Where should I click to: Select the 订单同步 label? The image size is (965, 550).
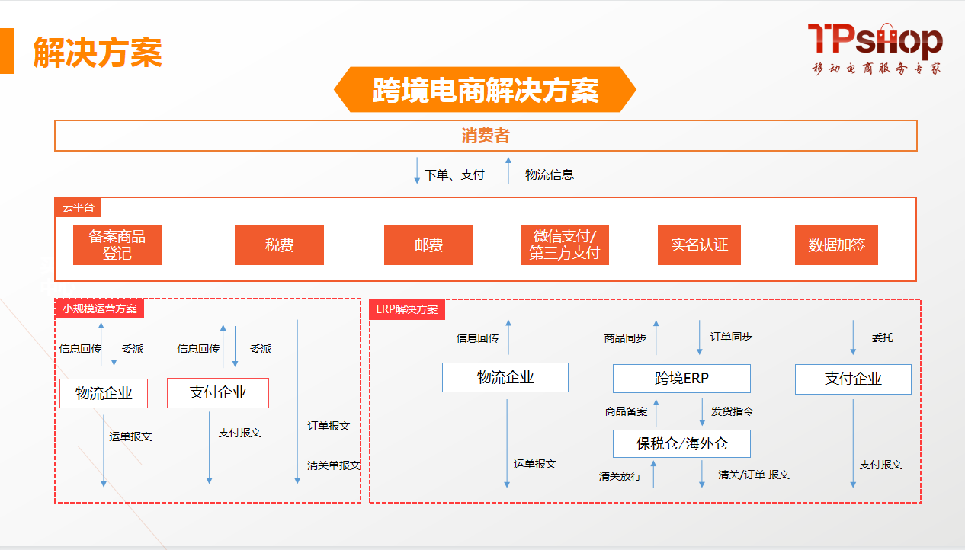[731, 337]
